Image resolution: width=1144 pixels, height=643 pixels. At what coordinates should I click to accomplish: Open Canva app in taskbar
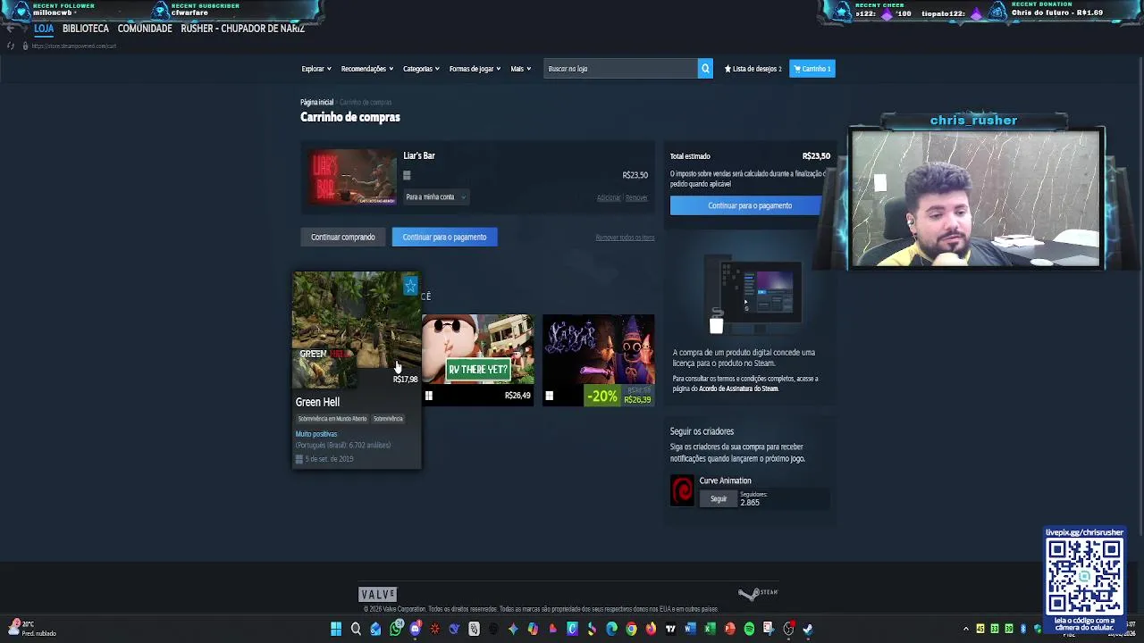point(572,629)
